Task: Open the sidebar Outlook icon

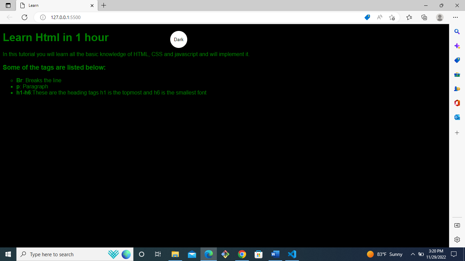Action: (x=457, y=117)
